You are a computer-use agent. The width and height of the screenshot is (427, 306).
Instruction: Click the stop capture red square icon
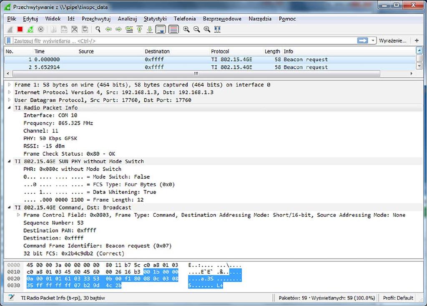(x=20, y=30)
